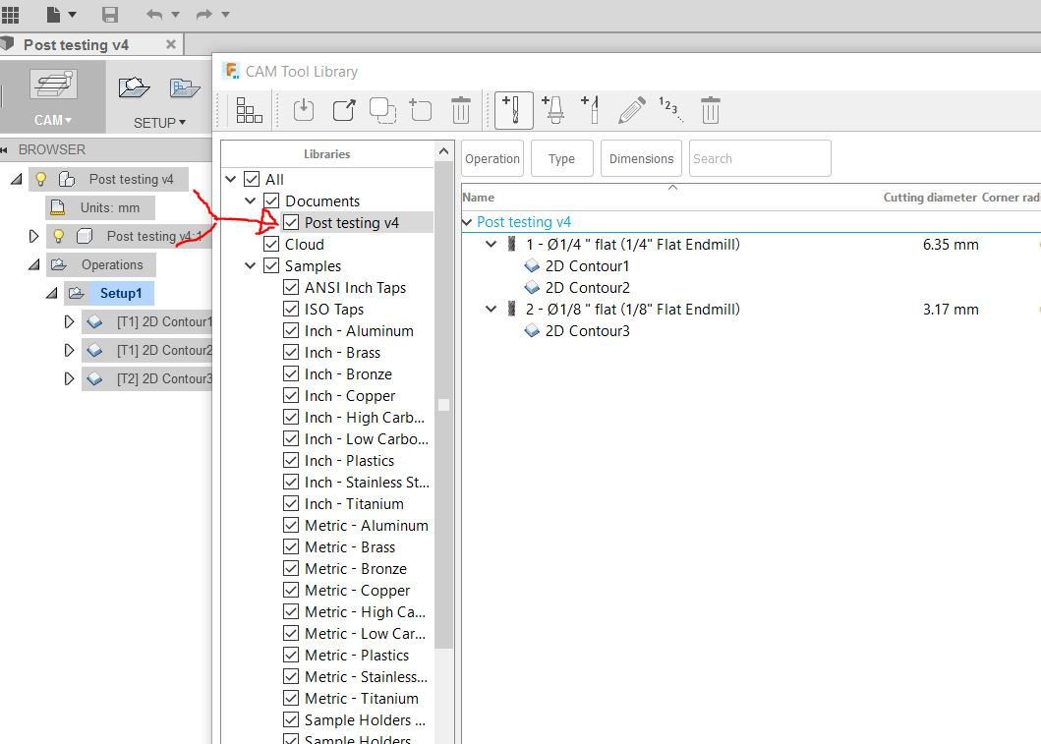Click the Libraries panel scroll-up arrow
Image resolution: width=1041 pixels, height=744 pixels.
[443, 152]
